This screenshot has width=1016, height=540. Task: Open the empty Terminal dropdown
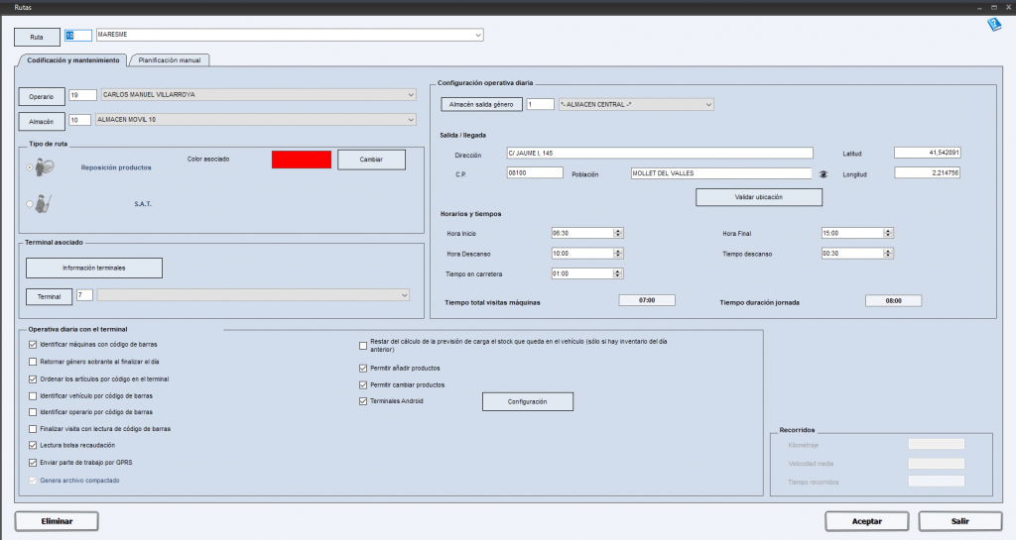(x=405, y=295)
